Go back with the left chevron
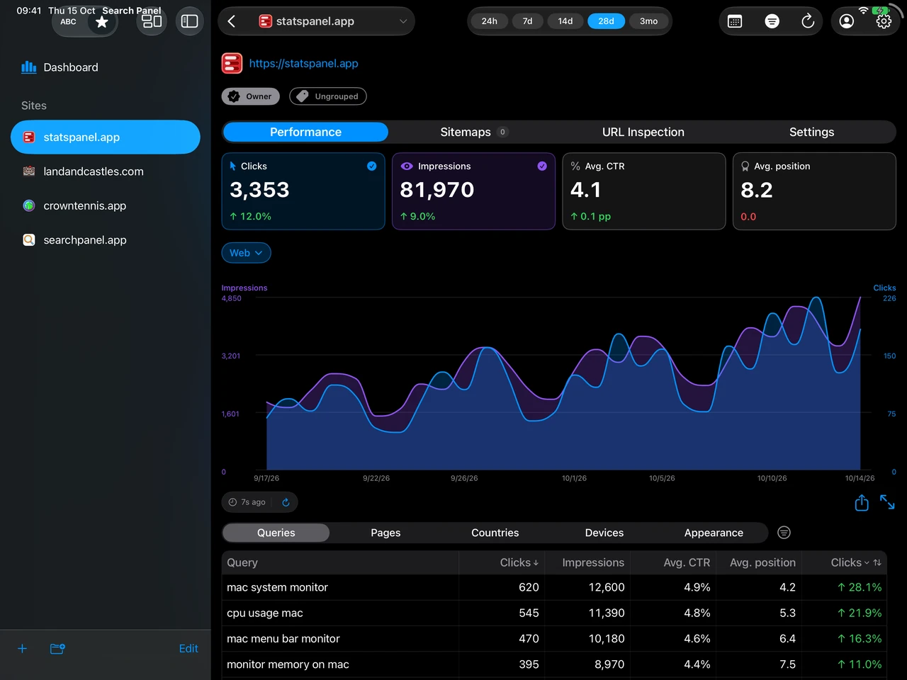 (232, 21)
